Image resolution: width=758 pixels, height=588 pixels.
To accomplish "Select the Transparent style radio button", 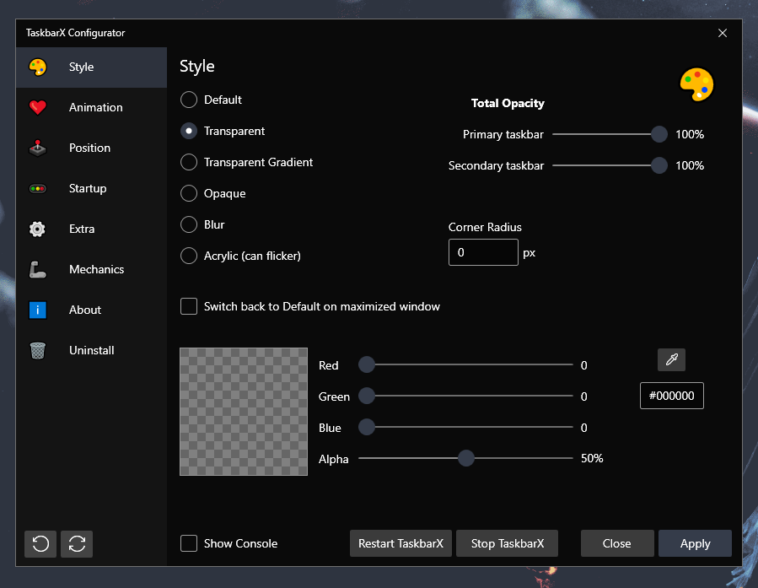I will pos(189,131).
